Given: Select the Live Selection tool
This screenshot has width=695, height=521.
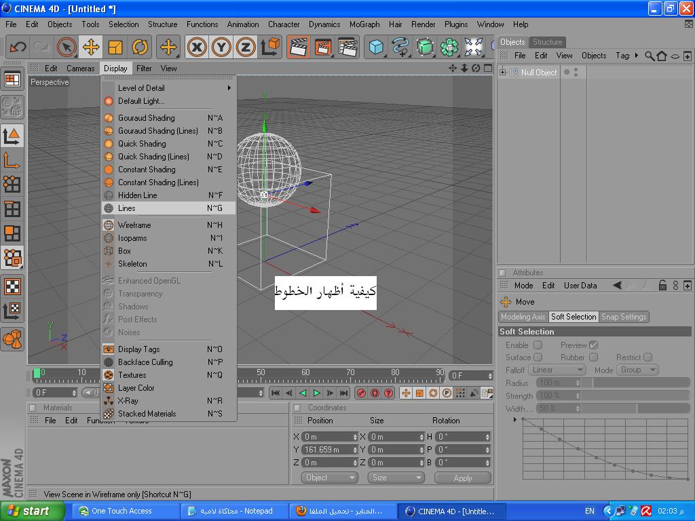Looking at the screenshot, I should click(x=66, y=47).
